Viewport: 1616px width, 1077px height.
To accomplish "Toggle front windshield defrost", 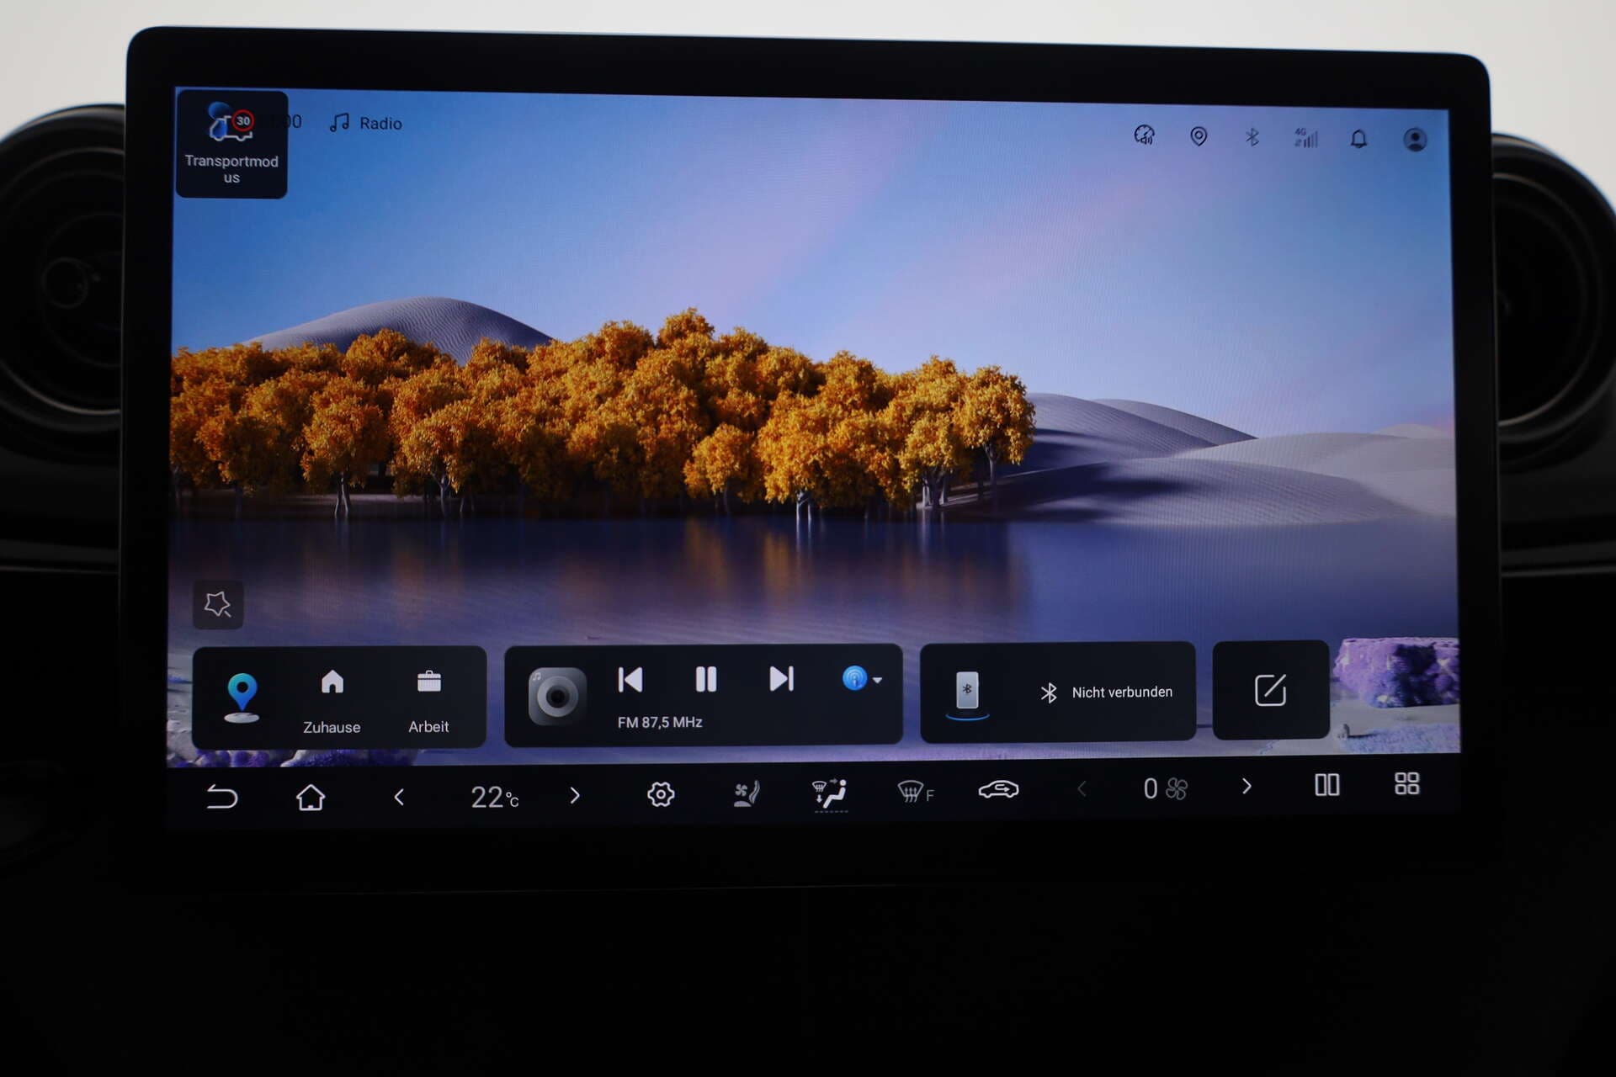I will coord(916,791).
